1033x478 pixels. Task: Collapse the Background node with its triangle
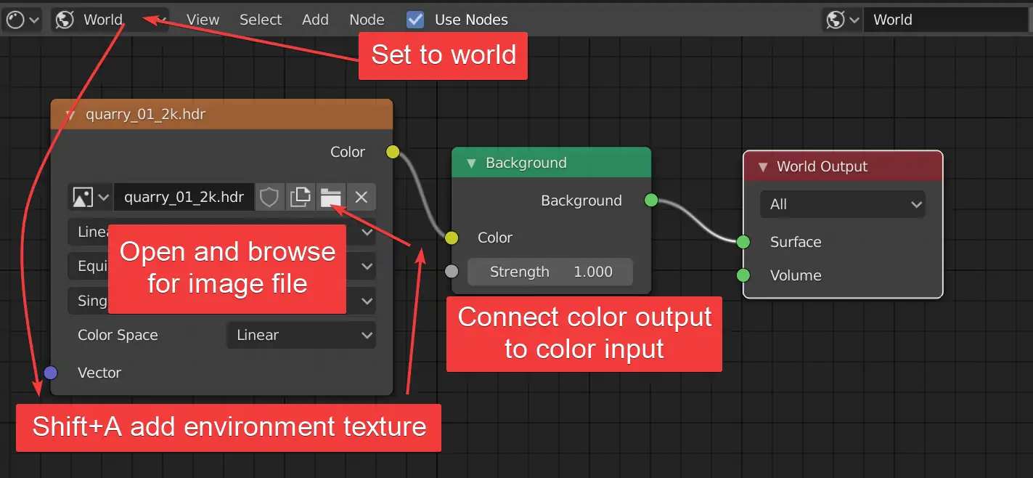coord(472,163)
